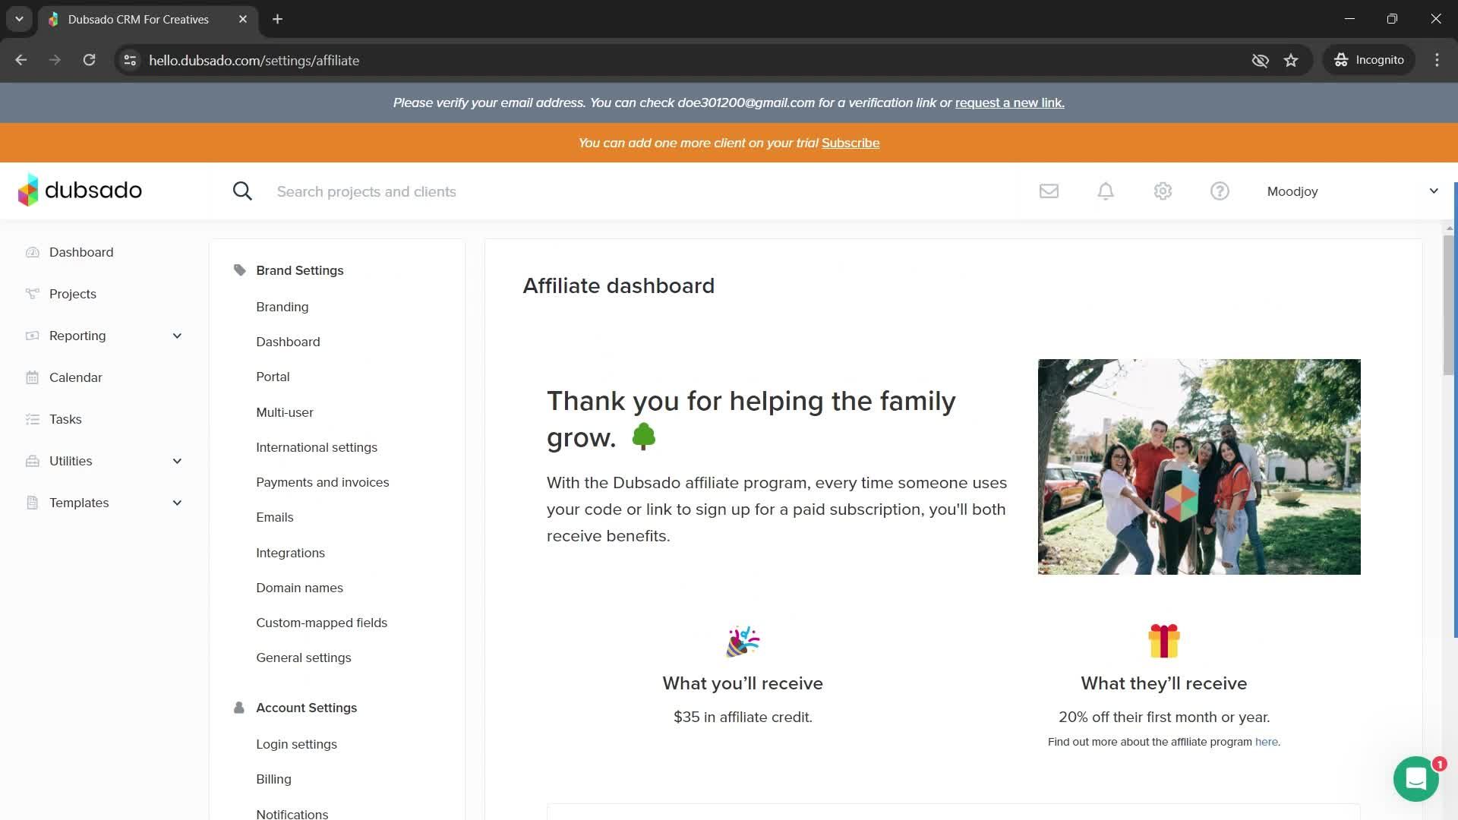
Task: Click the browser address bar
Action: point(683,60)
